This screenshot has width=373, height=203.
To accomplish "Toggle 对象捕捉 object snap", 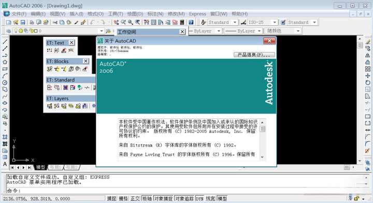I will (163, 198).
